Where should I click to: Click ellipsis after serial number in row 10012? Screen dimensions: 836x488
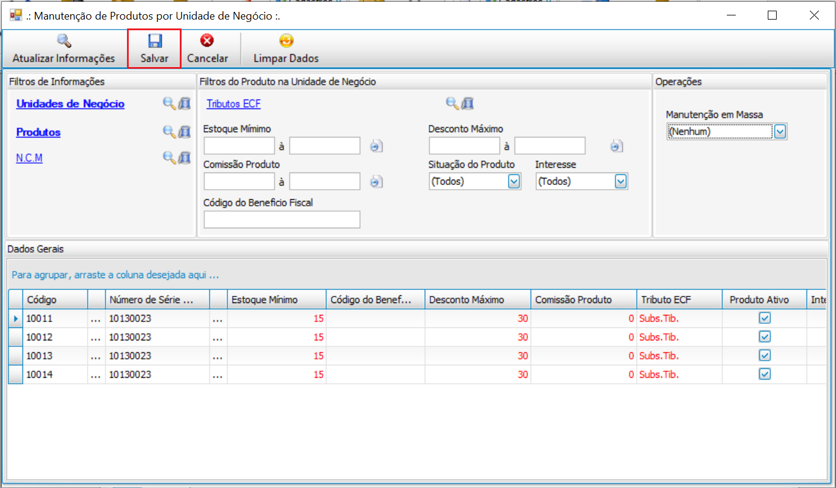coord(218,337)
